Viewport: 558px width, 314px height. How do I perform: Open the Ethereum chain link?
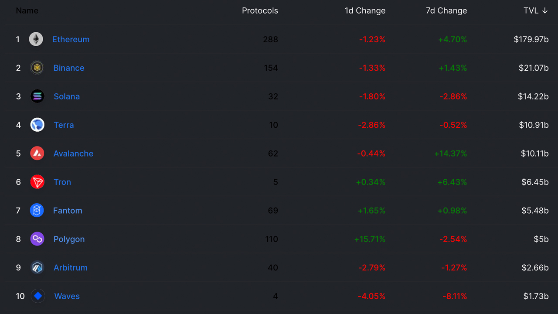[x=71, y=39]
